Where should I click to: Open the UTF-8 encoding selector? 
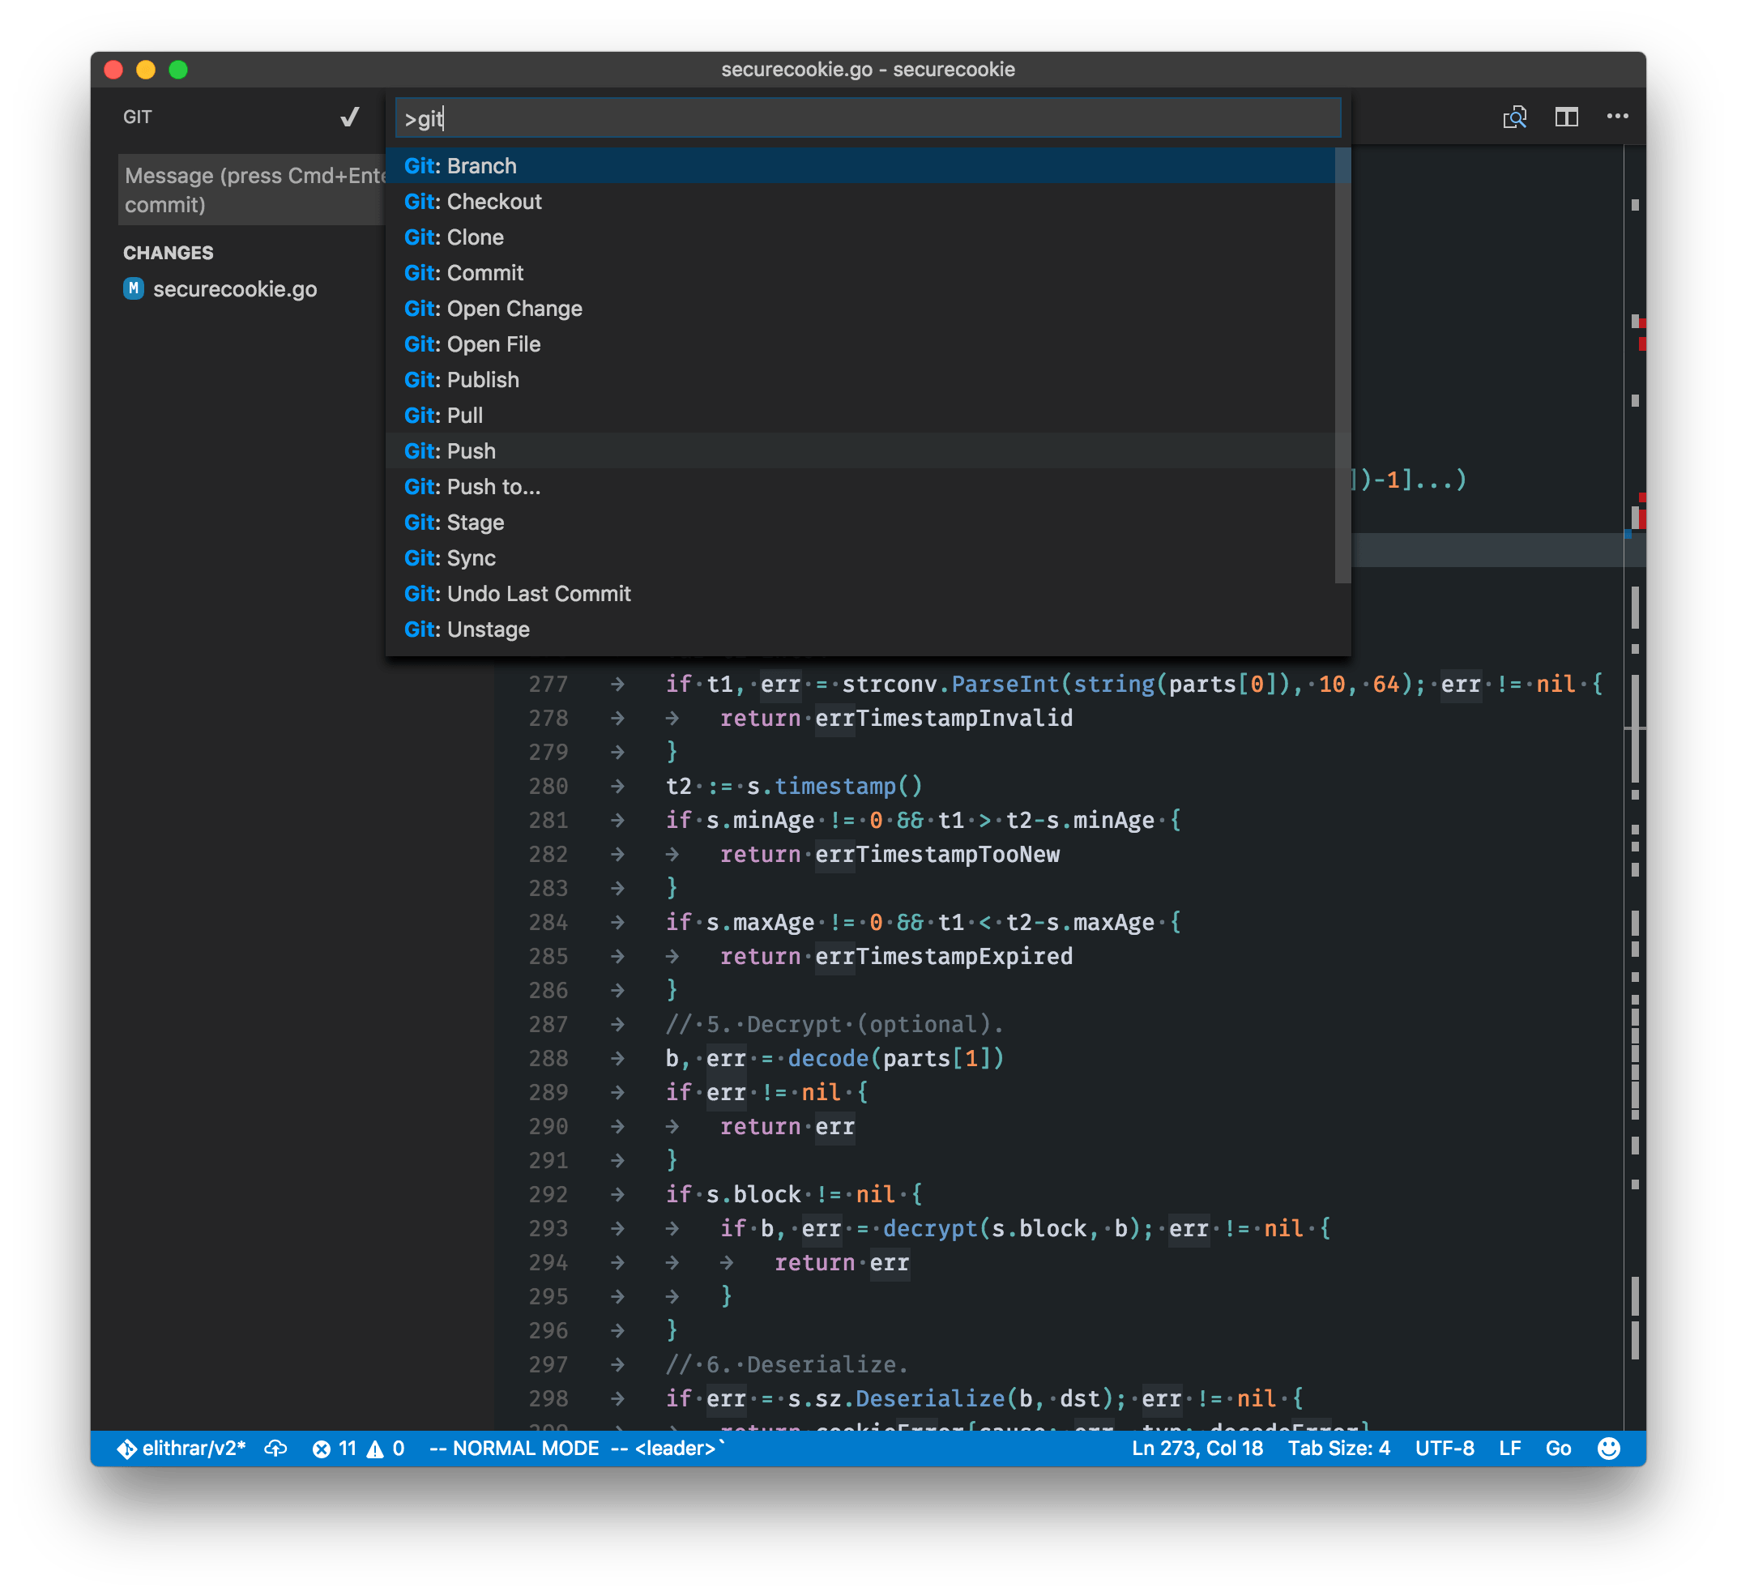click(x=1445, y=1449)
